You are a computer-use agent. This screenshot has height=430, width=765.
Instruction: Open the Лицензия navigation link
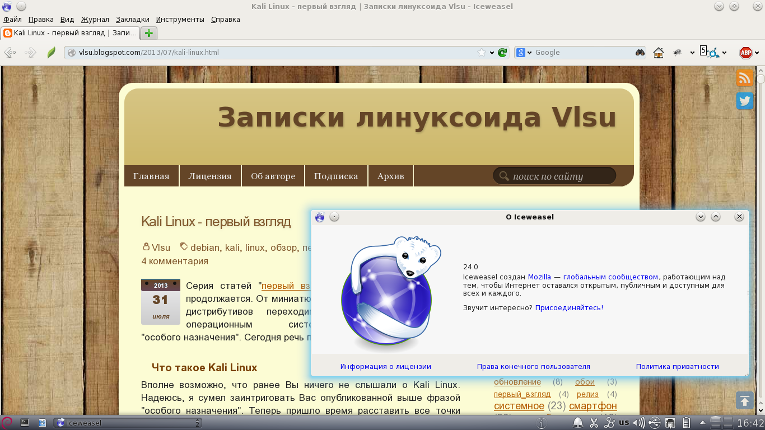(210, 176)
